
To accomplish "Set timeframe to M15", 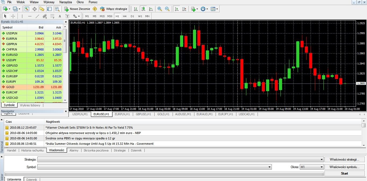I will tap(102, 16).
